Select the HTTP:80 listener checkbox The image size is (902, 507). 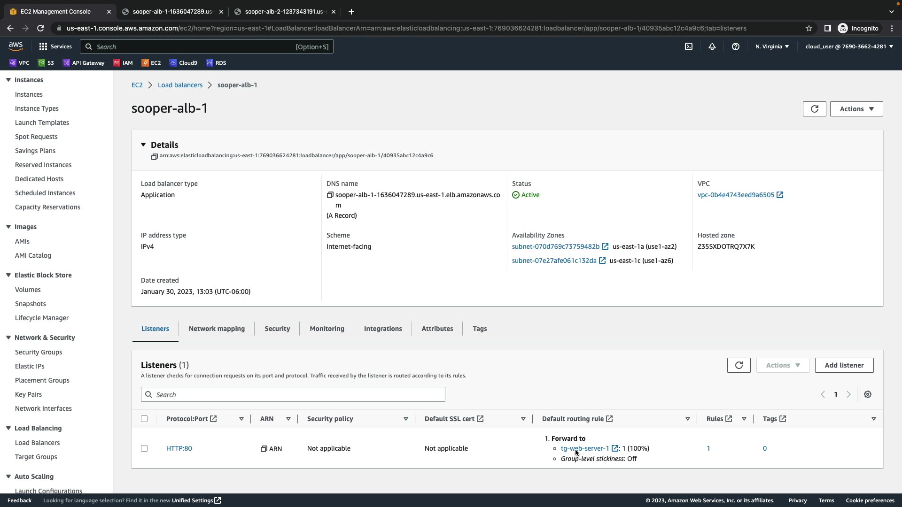144,448
